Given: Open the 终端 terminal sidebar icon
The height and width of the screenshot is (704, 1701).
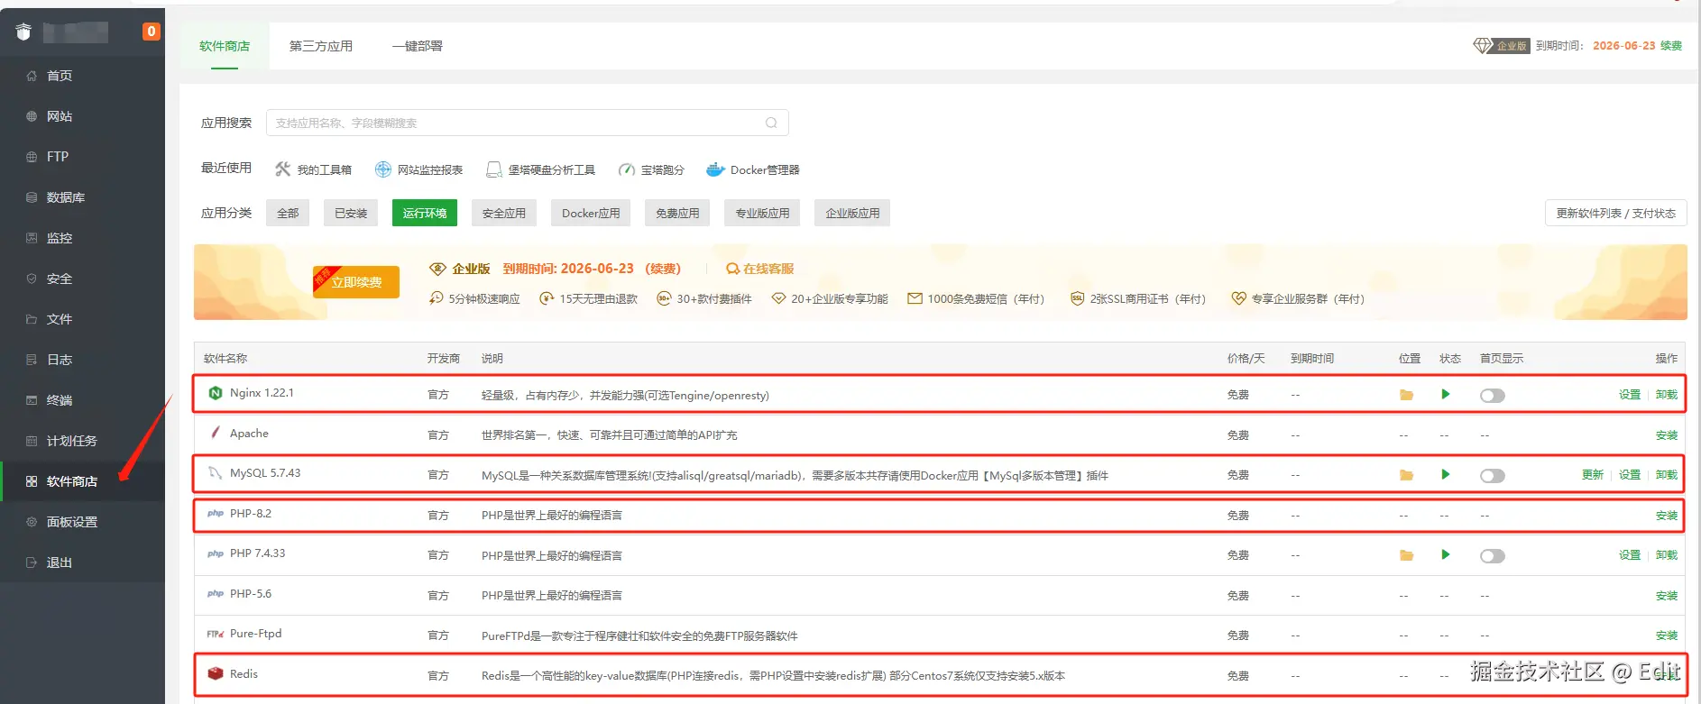Looking at the screenshot, I should (x=32, y=400).
